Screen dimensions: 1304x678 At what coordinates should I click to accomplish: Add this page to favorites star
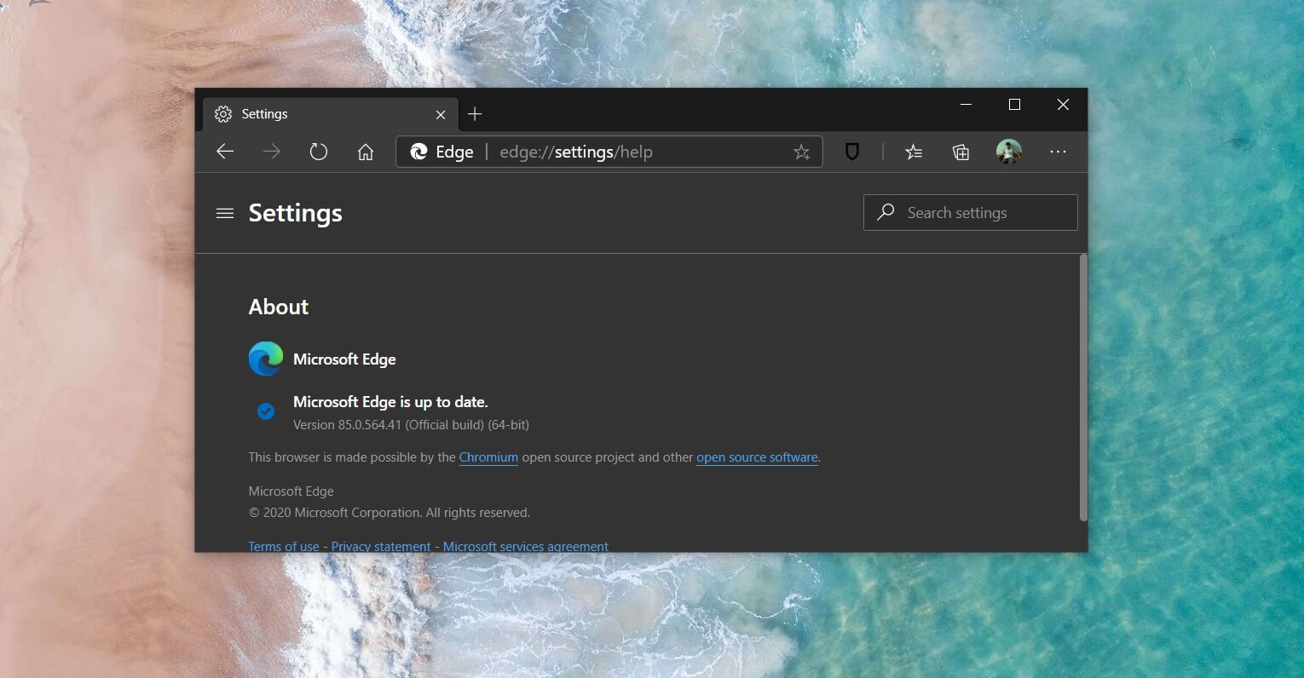(801, 152)
